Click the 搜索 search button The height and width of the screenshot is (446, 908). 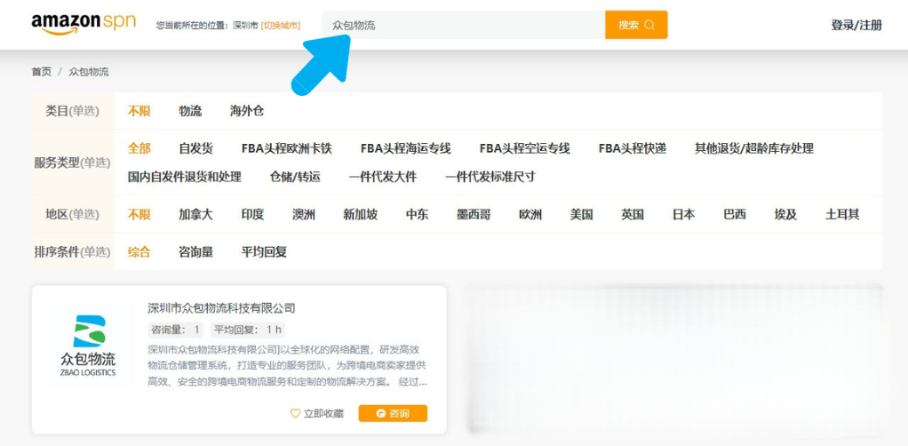(x=636, y=25)
